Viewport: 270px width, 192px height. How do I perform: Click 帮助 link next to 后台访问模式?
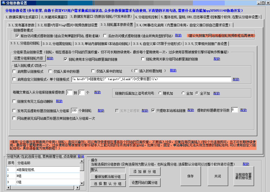click(178, 35)
